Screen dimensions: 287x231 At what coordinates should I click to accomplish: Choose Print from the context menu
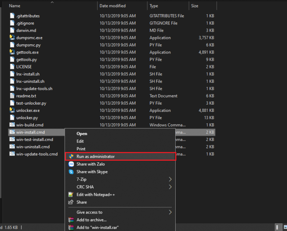coord(81,149)
